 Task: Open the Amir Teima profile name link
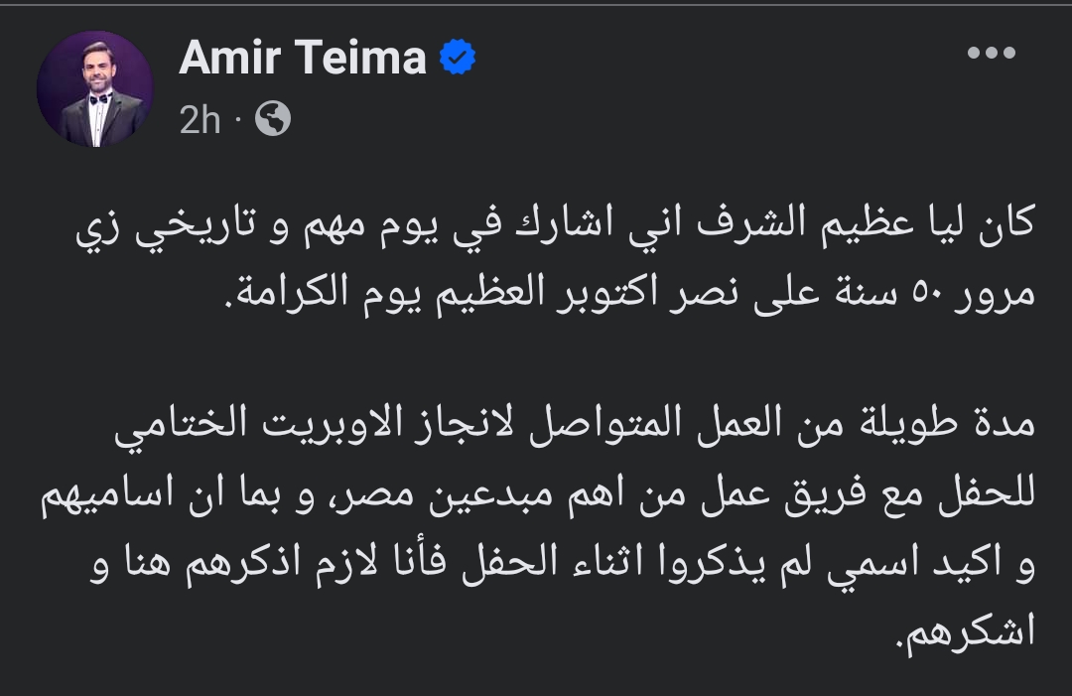(x=302, y=59)
